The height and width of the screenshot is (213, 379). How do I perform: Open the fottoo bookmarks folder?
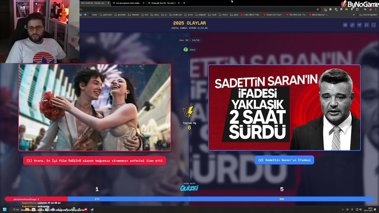pyautogui.click(x=224, y=14)
